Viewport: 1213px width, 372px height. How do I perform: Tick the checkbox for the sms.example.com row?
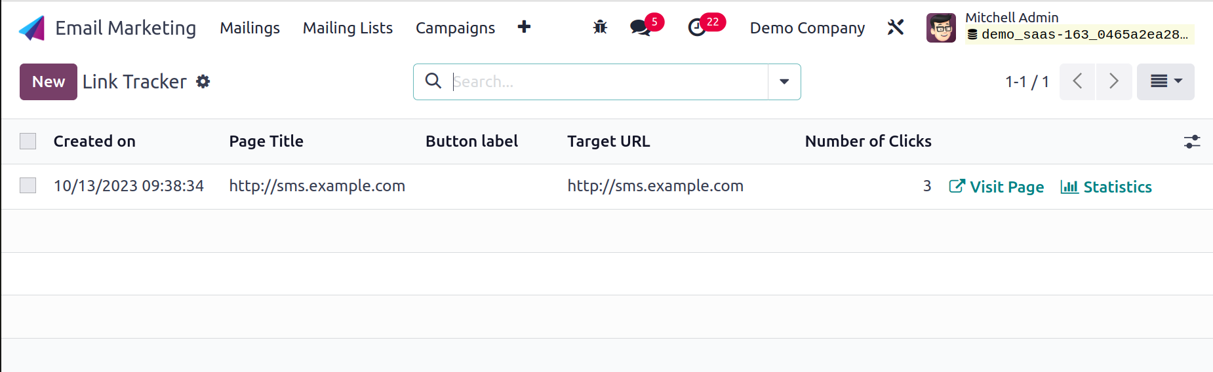coord(28,186)
